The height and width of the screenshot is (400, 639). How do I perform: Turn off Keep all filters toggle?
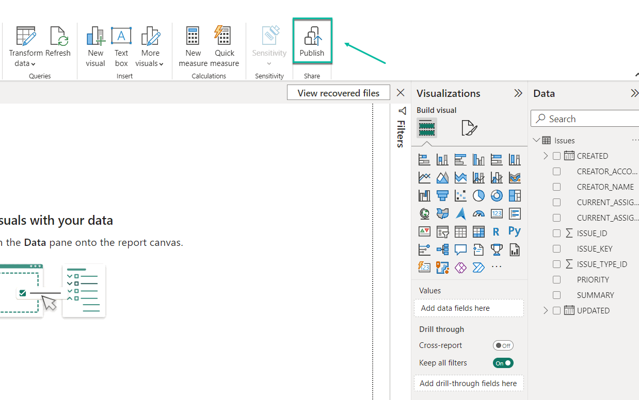pos(503,363)
